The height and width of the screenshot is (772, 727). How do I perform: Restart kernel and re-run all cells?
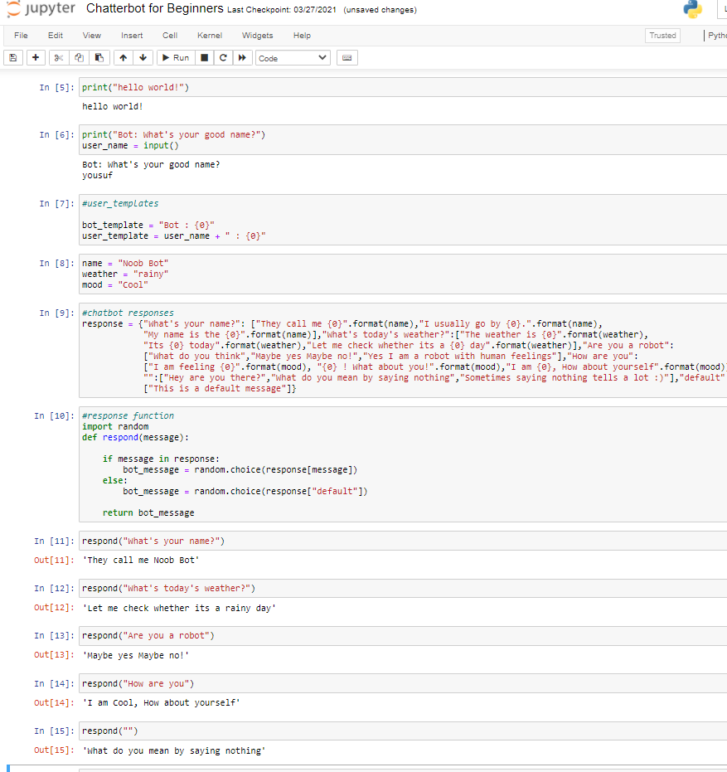coord(242,58)
